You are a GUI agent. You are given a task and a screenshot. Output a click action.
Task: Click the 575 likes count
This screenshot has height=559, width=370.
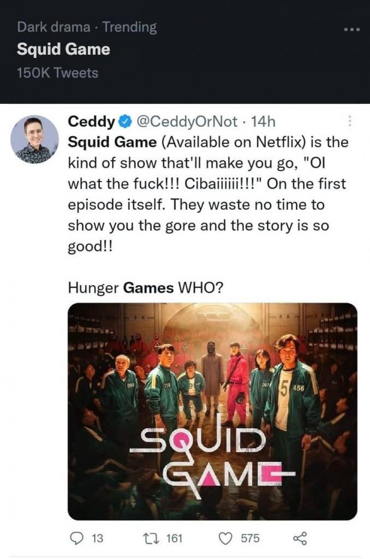click(250, 538)
